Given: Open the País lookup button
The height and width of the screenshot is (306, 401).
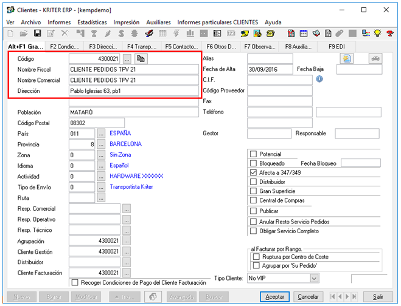Looking at the screenshot, I should click(x=101, y=134).
